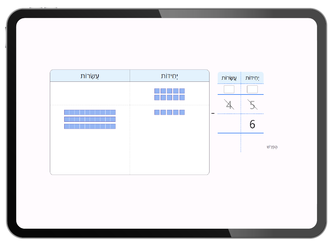334x245 pixels.
Task: Select the crossed-out digit 5
Action: (252, 105)
